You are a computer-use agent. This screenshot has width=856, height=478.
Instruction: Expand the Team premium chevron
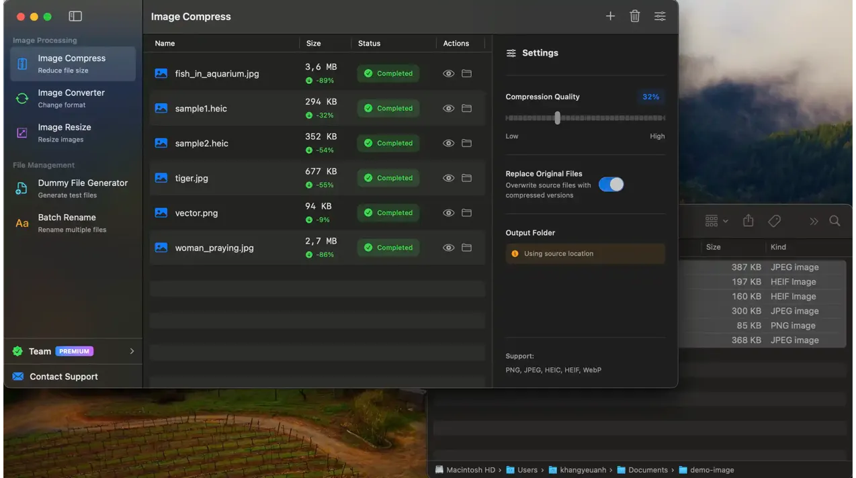click(x=132, y=351)
